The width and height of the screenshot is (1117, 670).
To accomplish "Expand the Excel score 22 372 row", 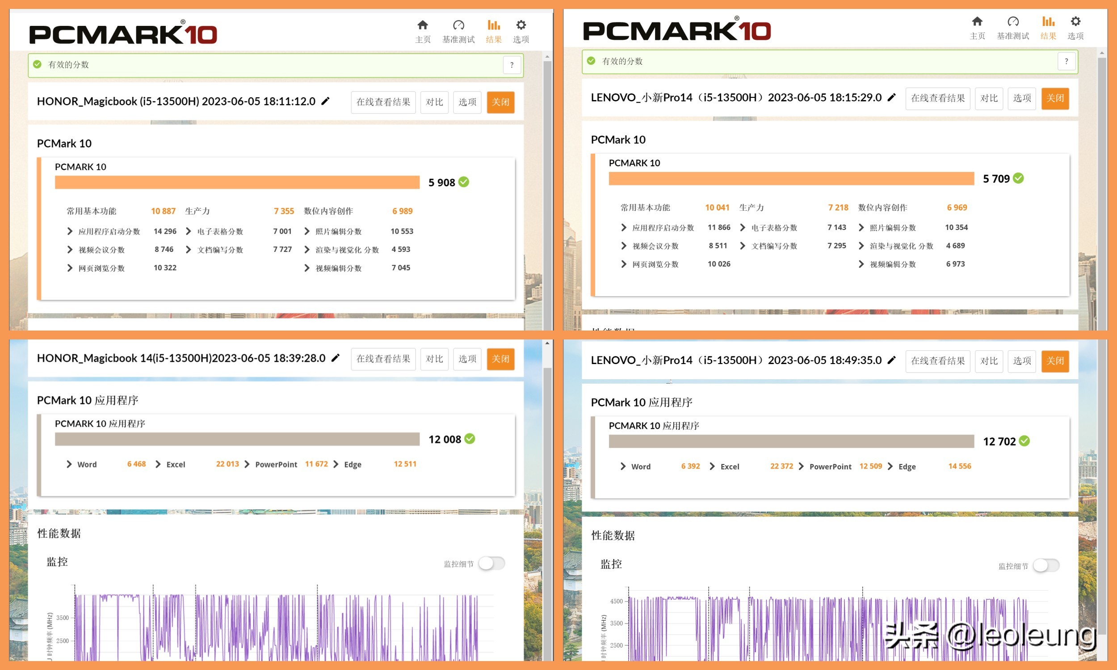I will pyautogui.click(x=713, y=466).
